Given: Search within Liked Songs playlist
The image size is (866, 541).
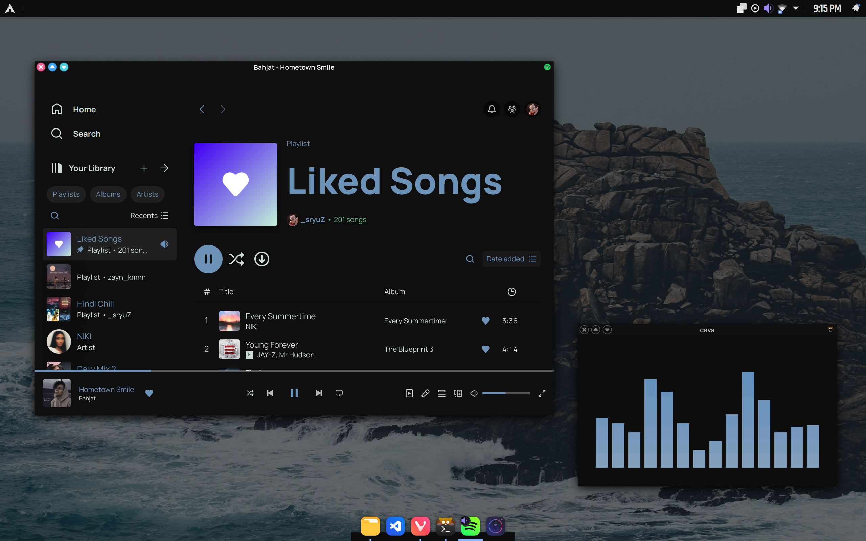Looking at the screenshot, I should coord(470,259).
